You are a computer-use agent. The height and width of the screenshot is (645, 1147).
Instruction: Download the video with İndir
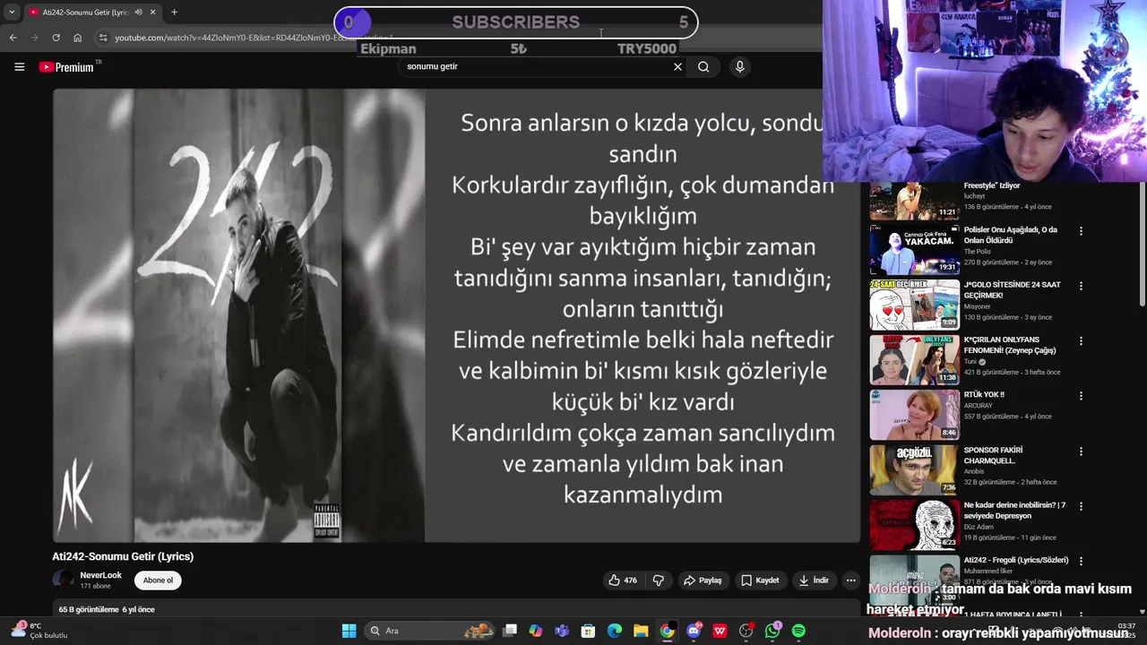coord(814,580)
